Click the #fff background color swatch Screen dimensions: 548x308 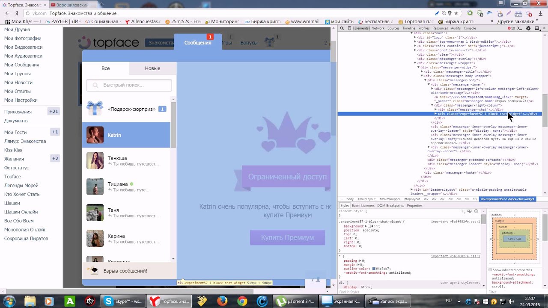369,226
